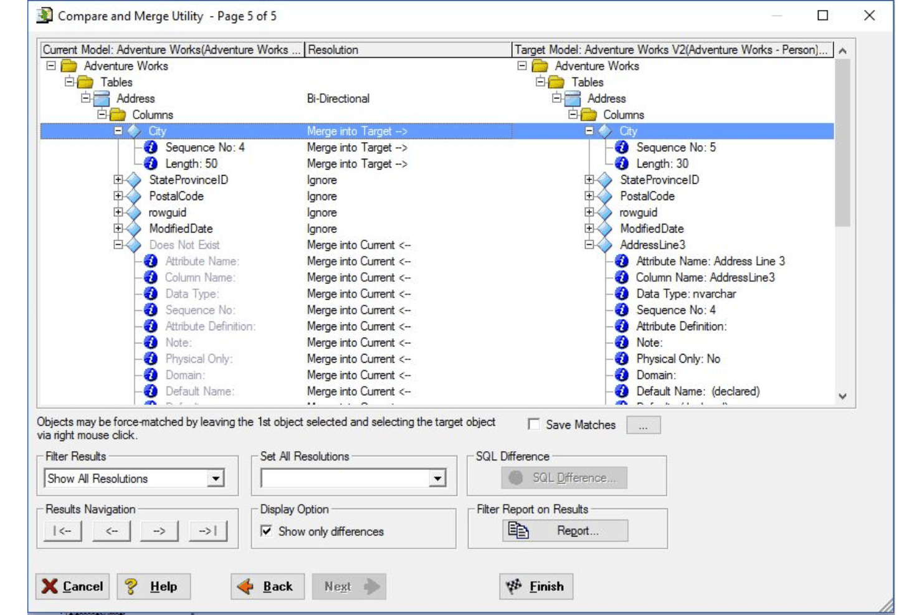This screenshot has height=615, width=922.
Task: Click the rowguid diamond icon in Current Model
Action: pyautogui.click(x=134, y=212)
